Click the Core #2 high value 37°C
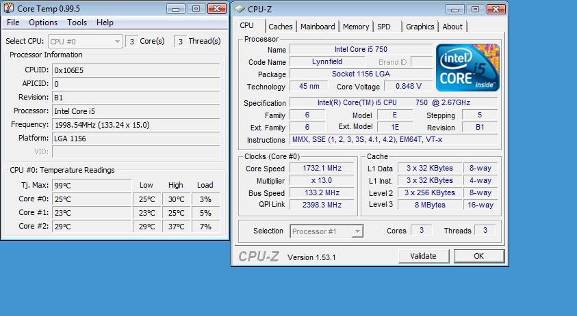The height and width of the screenshot is (316, 577). (x=177, y=226)
